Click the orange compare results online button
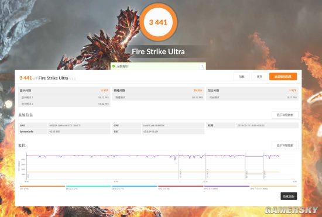This screenshot has width=322, height=217. 283,77
